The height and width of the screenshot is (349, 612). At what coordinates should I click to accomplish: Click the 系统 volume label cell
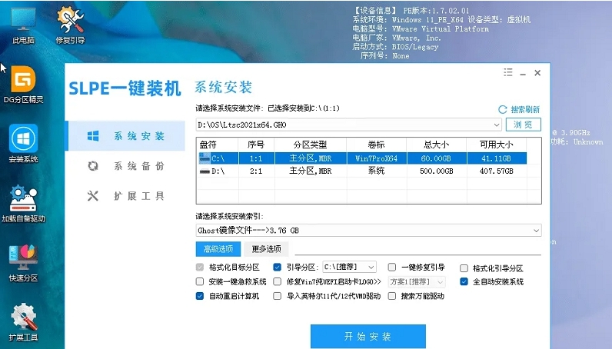pyautogui.click(x=376, y=171)
